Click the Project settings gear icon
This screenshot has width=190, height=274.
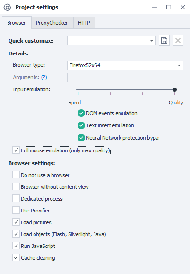[x=8, y=8]
